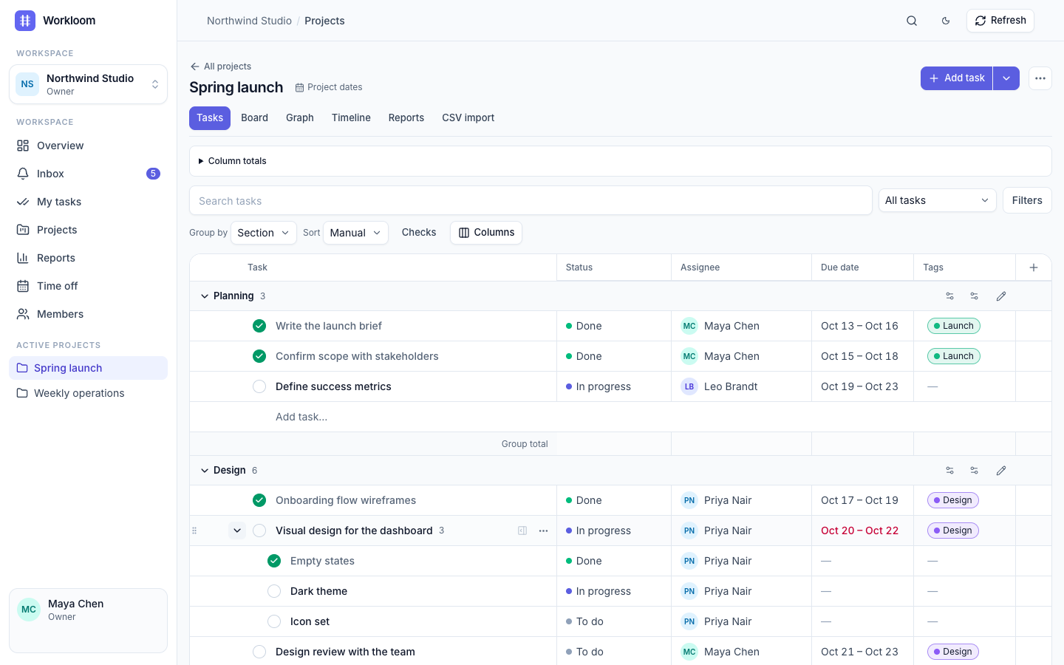Click the Add task button
This screenshot has height=665, width=1064.
[957, 78]
